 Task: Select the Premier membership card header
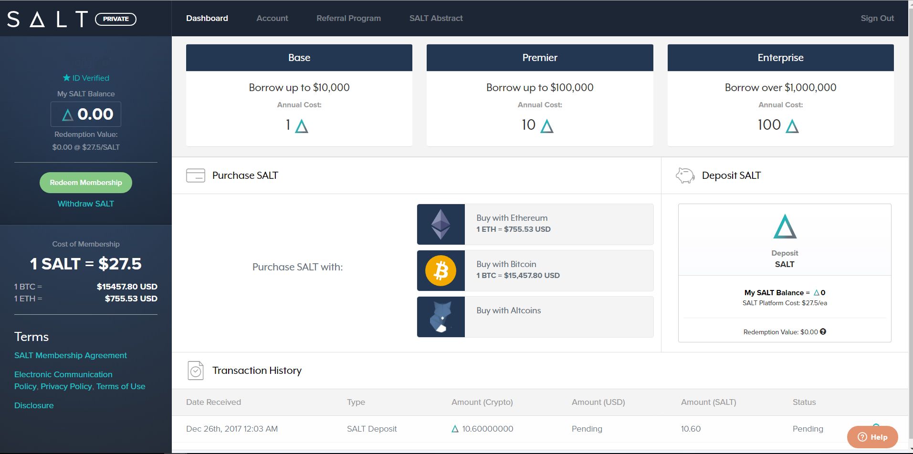point(540,58)
